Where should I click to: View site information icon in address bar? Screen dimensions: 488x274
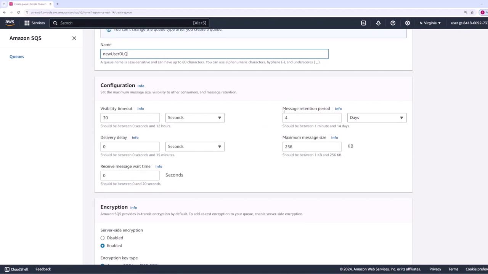27,12
